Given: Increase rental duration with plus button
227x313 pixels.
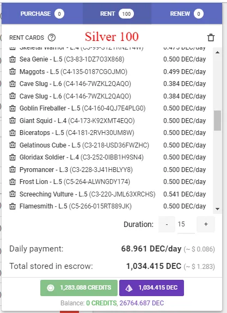Looking at the screenshot, I should coord(206,224).
